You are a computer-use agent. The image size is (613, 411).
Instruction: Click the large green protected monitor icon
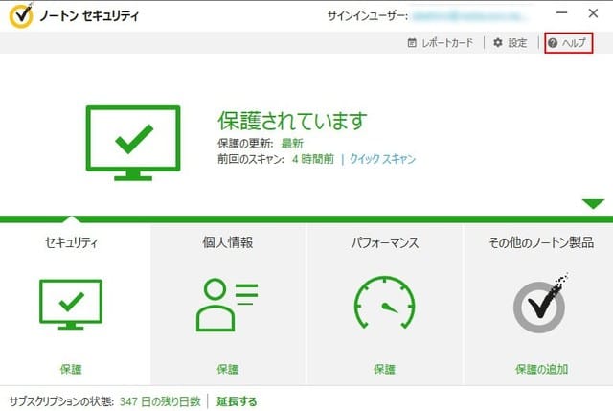(x=131, y=143)
